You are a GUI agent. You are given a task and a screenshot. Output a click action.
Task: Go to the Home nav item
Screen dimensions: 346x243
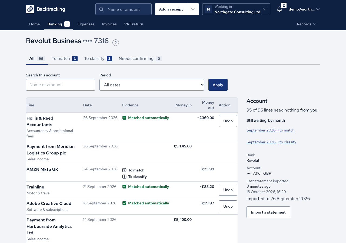tap(35, 24)
